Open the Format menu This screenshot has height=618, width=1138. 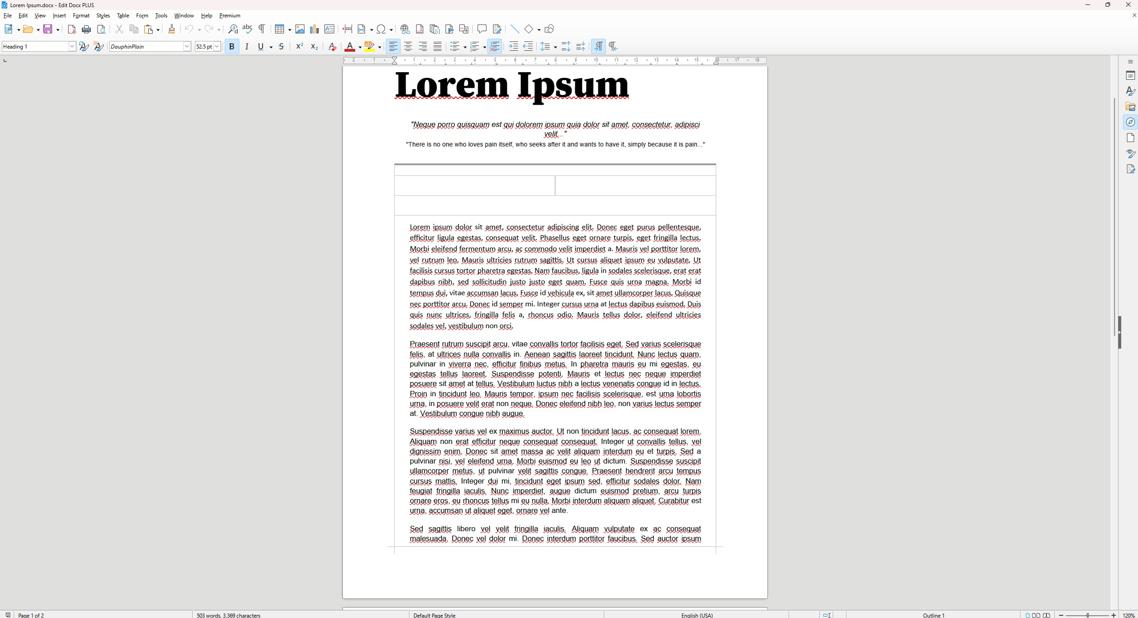click(81, 16)
